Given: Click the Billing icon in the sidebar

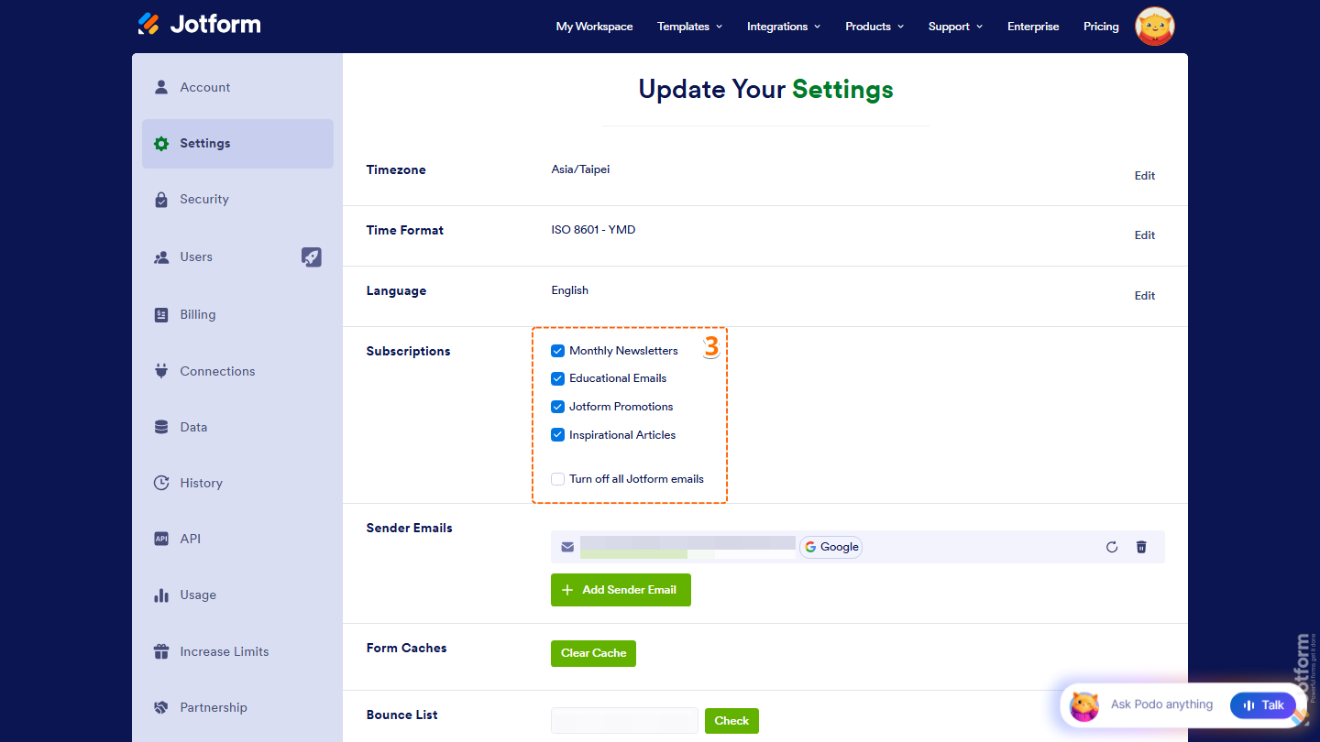Looking at the screenshot, I should coord(161,315).
